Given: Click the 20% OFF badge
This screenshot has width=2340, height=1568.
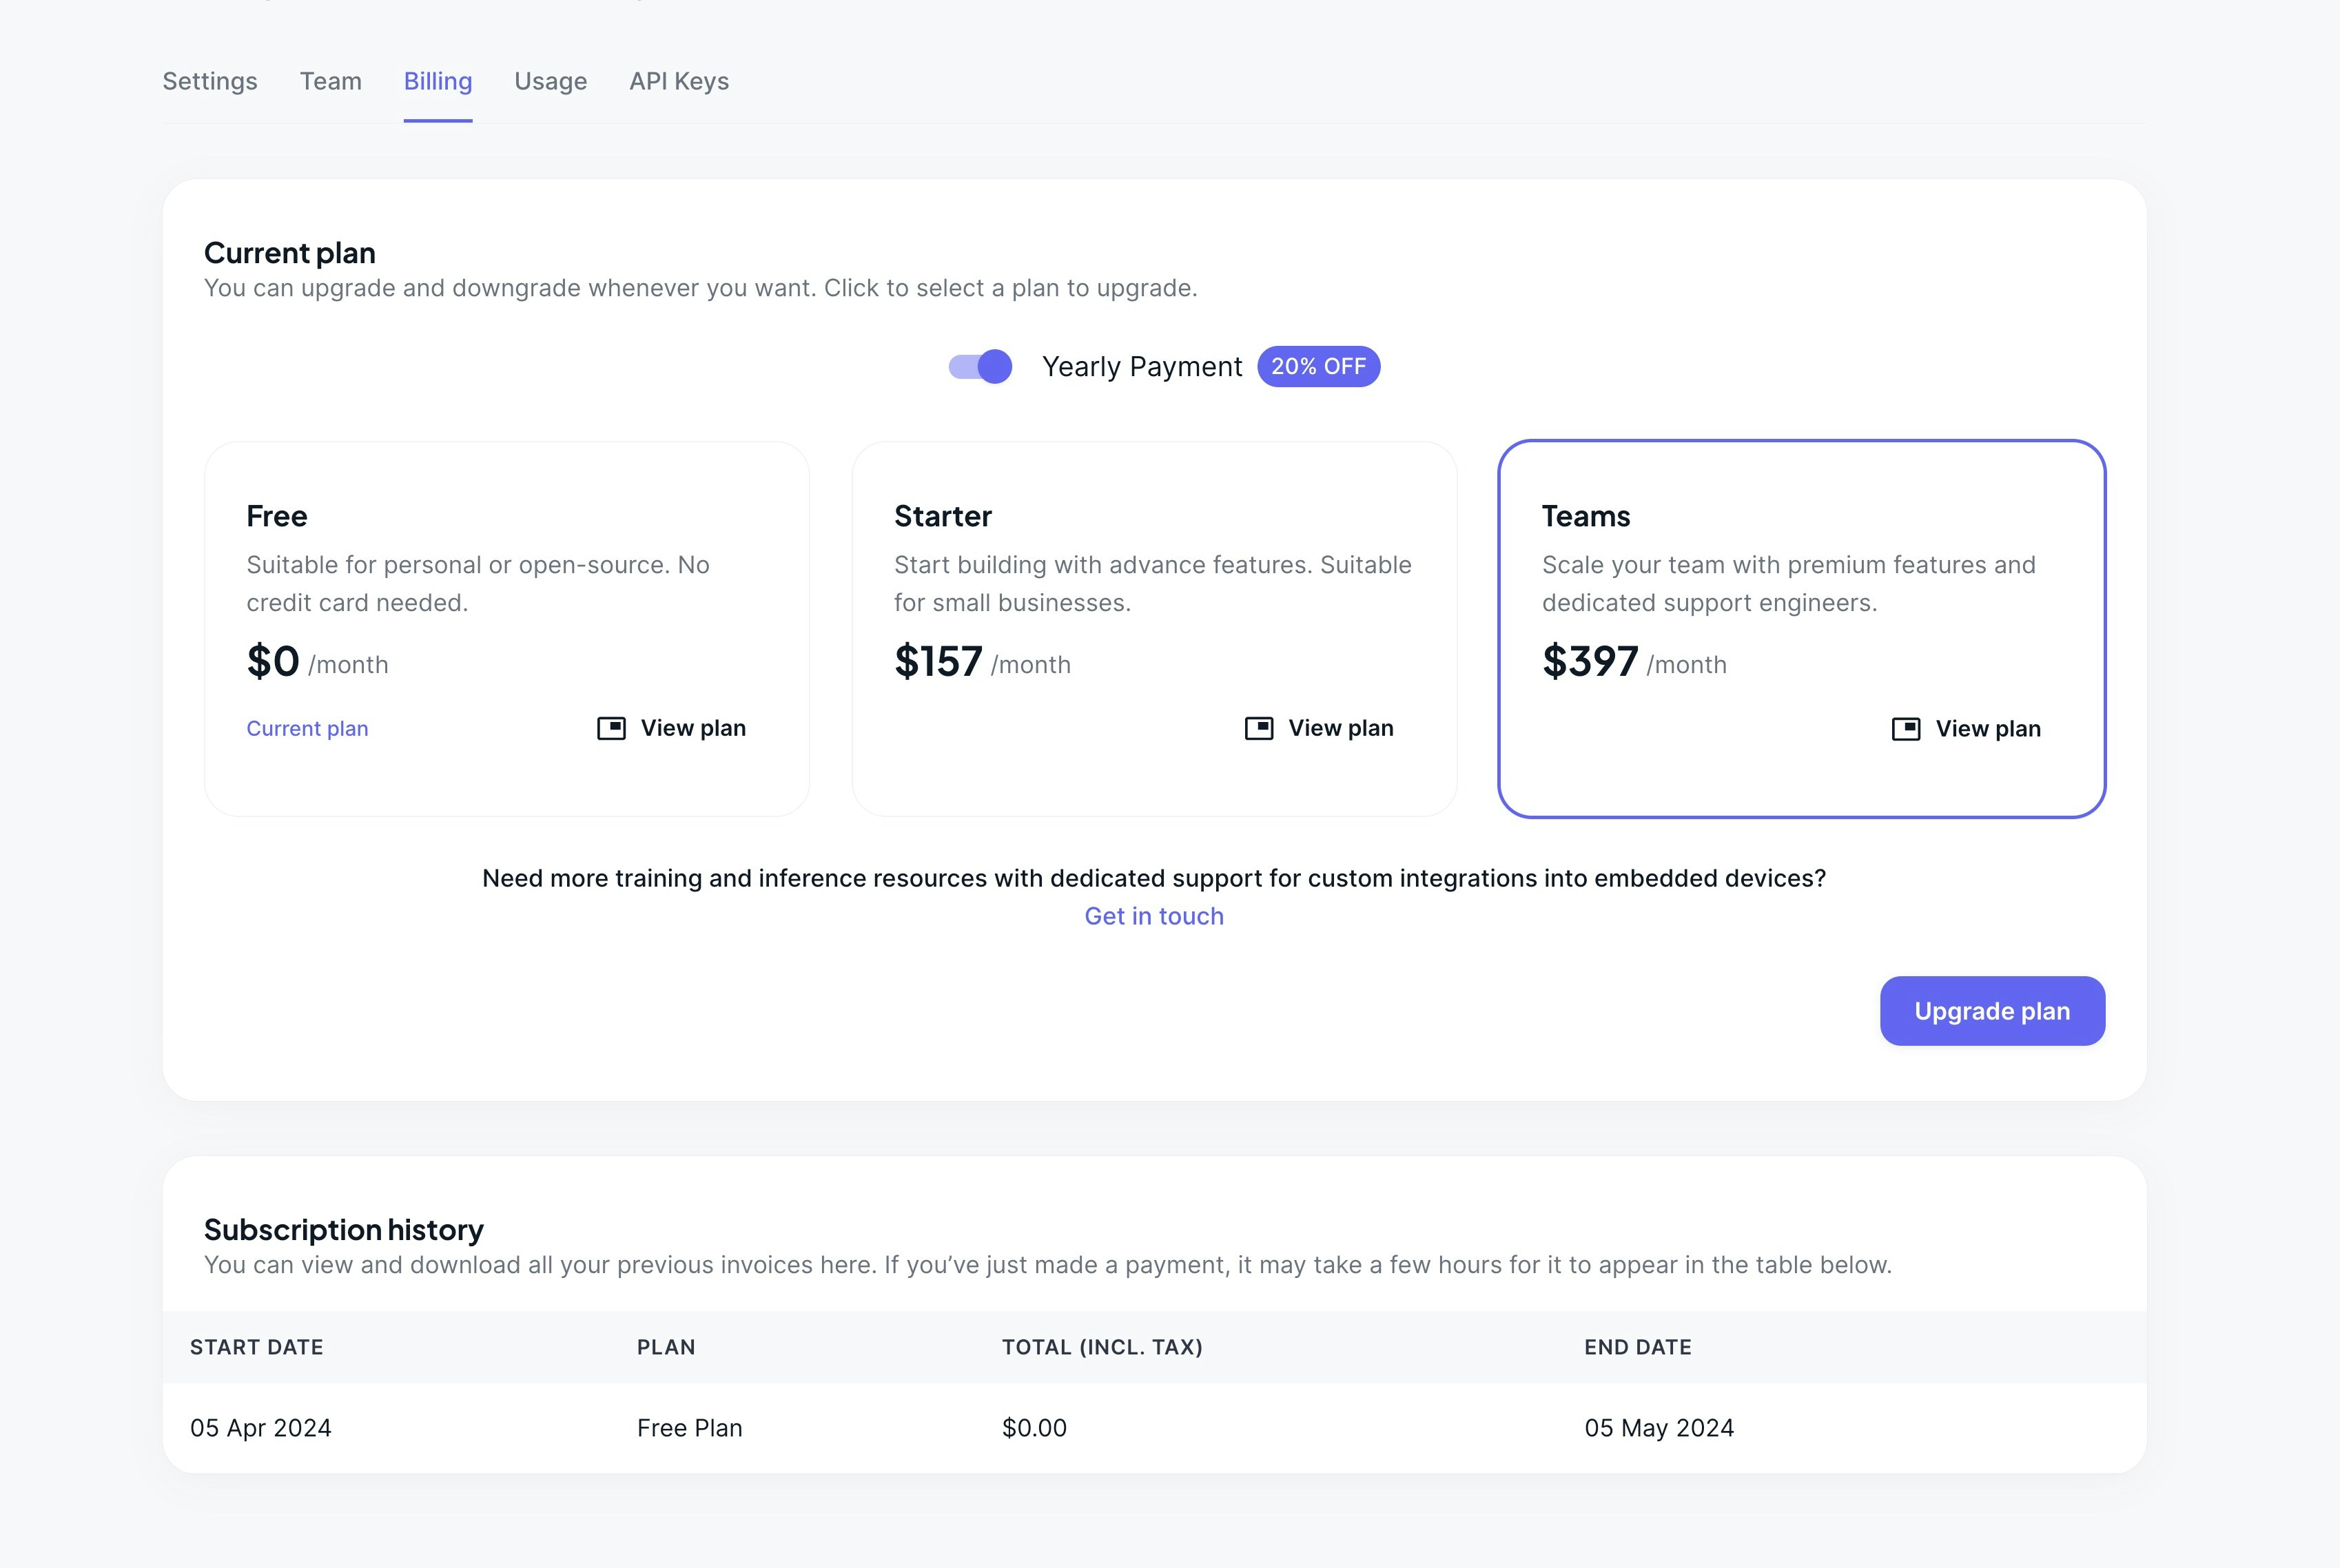Looking at the screenshot, I should pyautogui.click(x=1318, y=367).
